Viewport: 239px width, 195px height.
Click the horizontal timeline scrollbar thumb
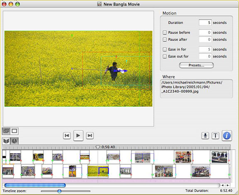[35, 185]
